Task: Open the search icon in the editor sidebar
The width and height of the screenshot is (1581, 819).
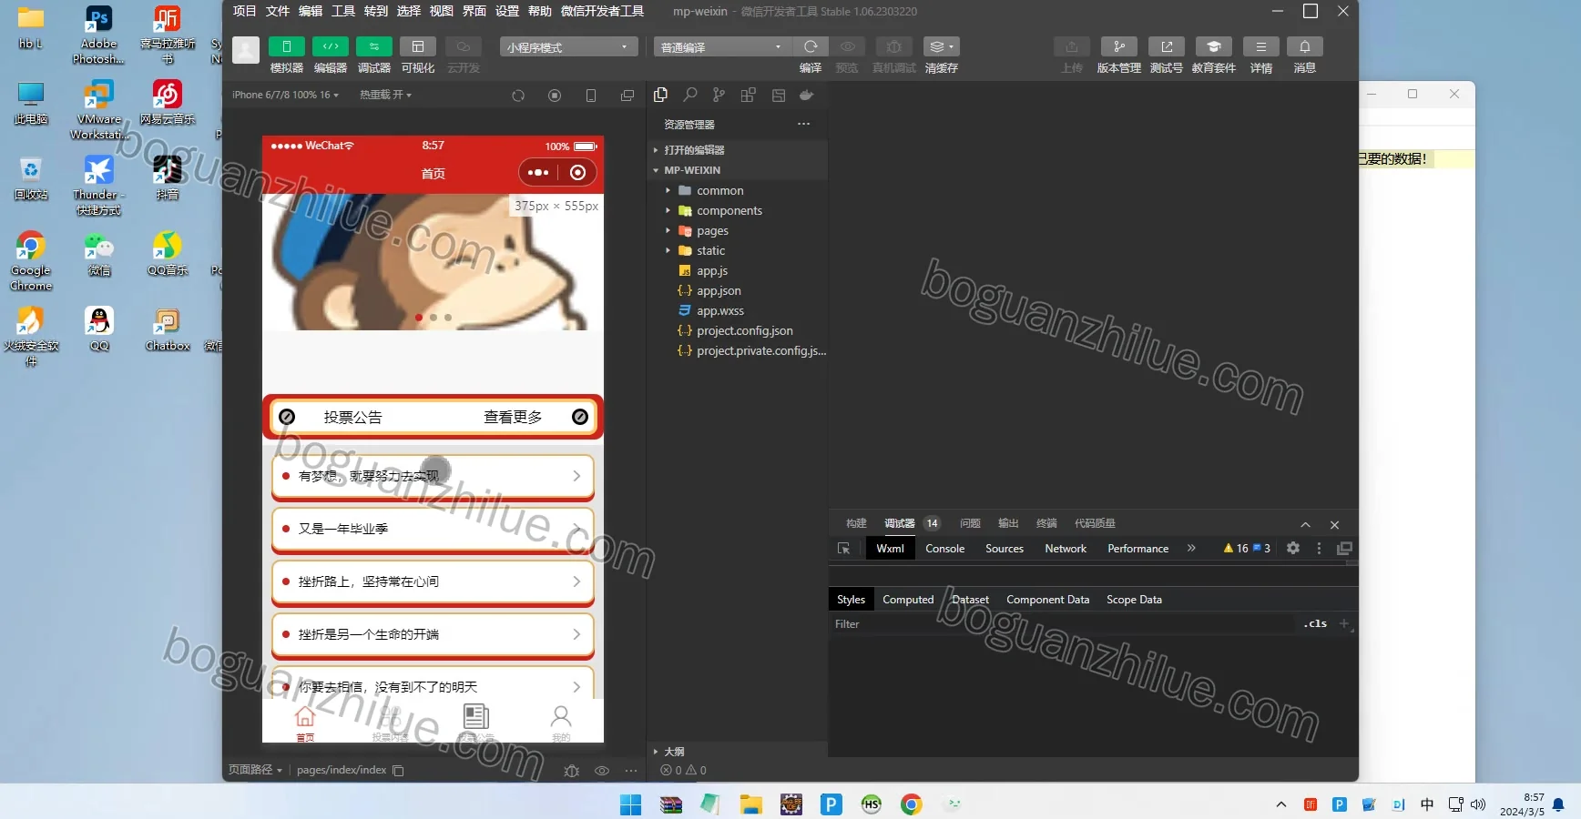Action: [690, 95]
